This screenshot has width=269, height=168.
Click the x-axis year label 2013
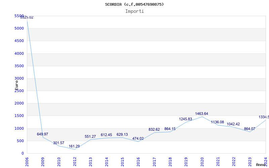[x=90, y=162]
